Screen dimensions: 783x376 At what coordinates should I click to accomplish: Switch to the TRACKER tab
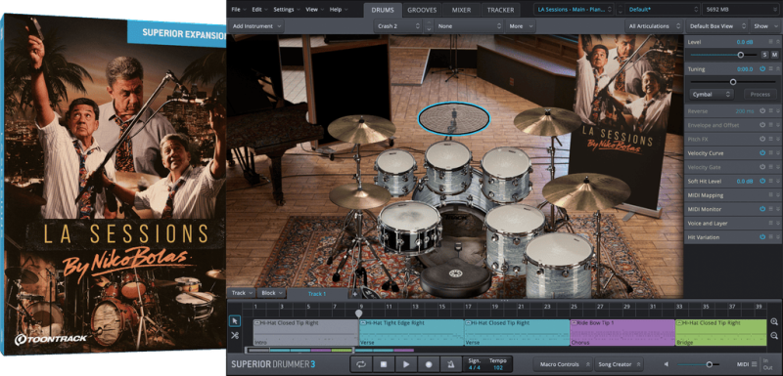(x=500, y=10)
